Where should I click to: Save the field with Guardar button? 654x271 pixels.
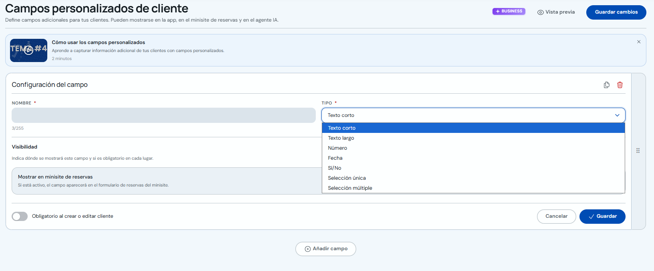point(602,217)
